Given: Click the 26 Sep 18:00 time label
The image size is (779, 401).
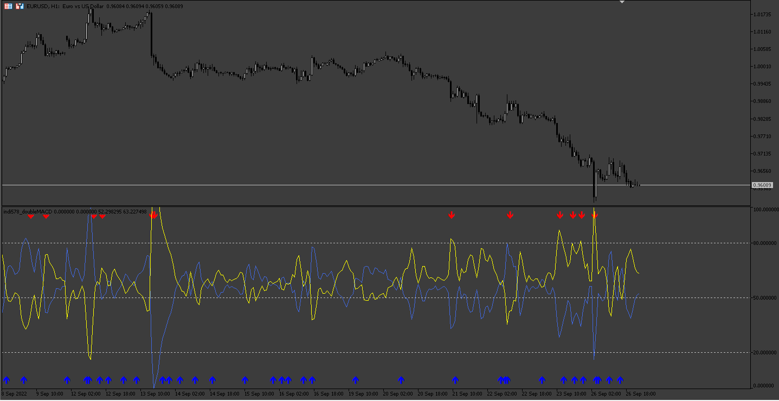Looking at the screenshot, I should coord(641,394).
